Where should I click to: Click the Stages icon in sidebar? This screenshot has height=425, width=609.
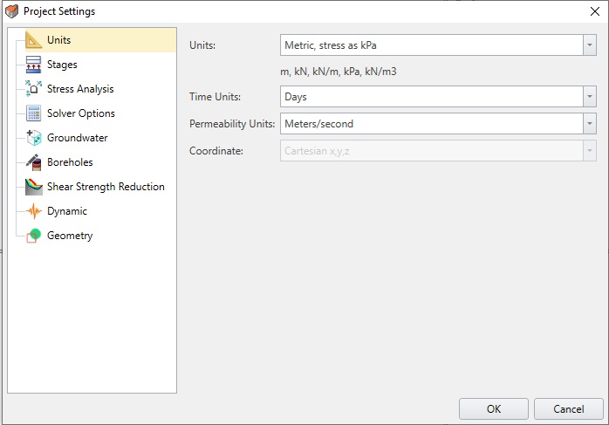click(x=34, y=65)
